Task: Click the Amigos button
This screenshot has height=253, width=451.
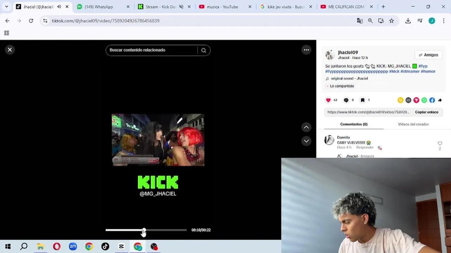Action: tap(428, 55)
